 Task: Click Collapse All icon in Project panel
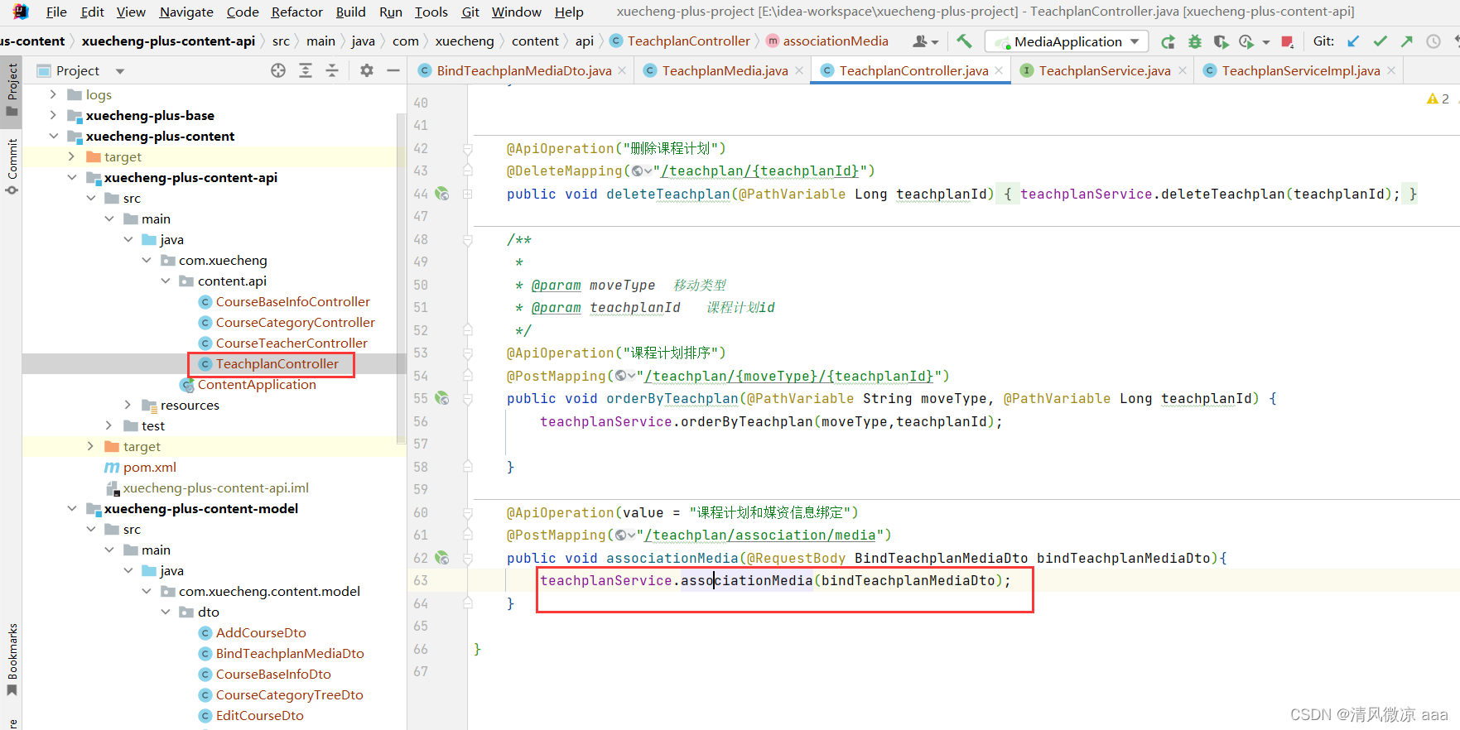tap(332, 71)
